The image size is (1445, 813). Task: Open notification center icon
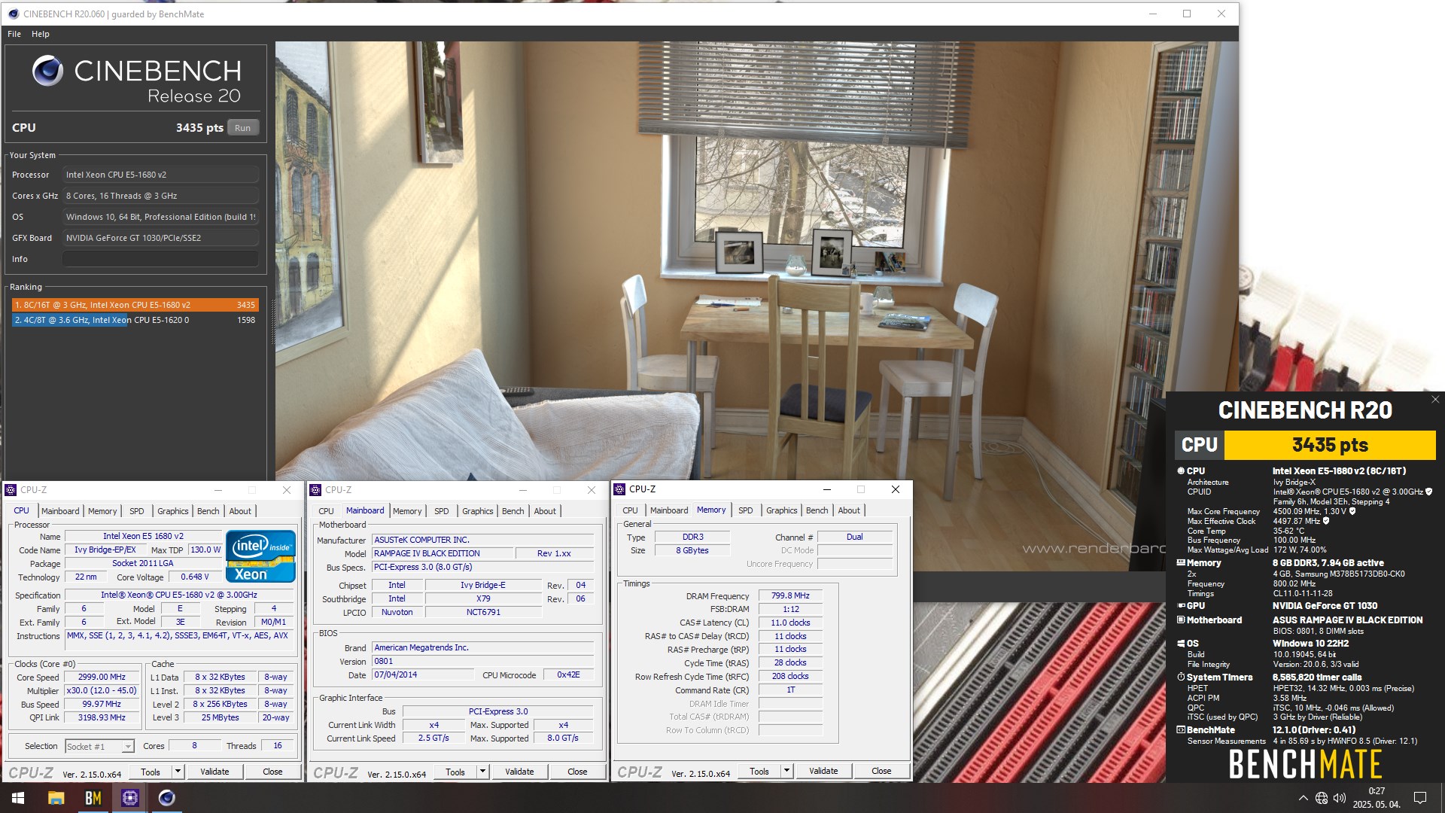(x=1420, y=798)
